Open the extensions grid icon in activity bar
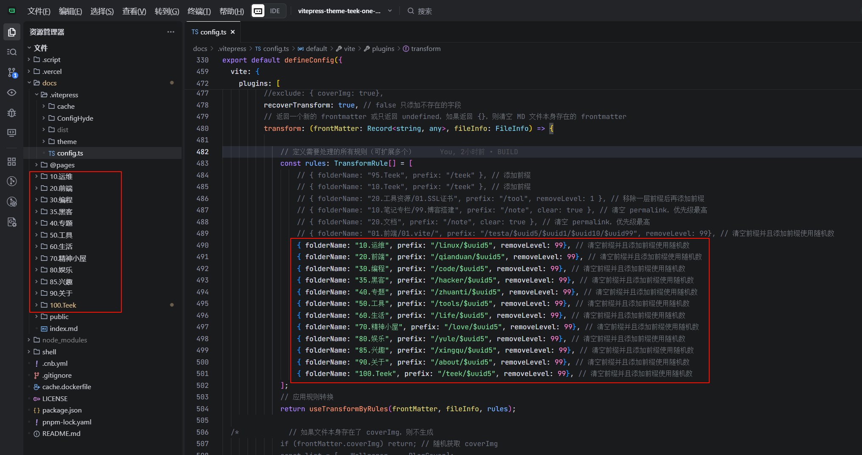 [12, 161]
